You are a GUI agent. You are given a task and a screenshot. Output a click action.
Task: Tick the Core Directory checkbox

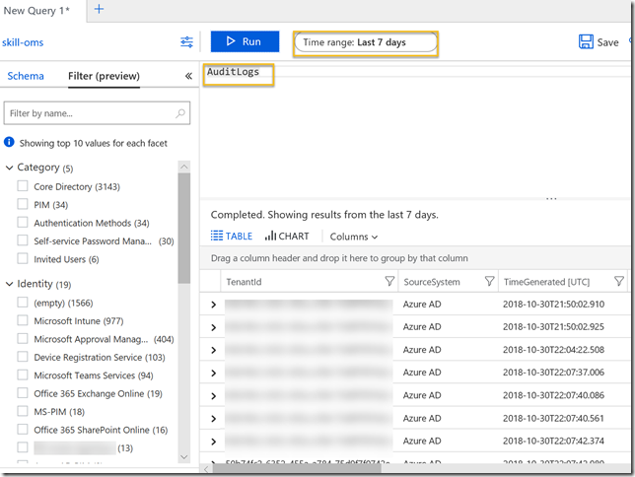click(23, 186)
